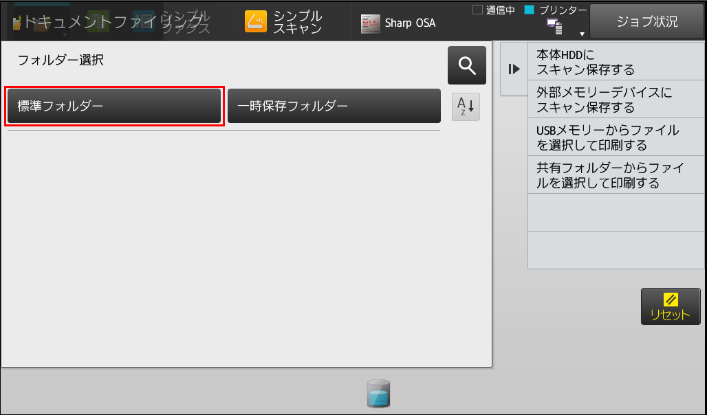Choose 外部メモリーデバイスにスキャン保存する
The width and height of the screenshot is (707, 415).
pyautogui.click(x=616, y=100)
